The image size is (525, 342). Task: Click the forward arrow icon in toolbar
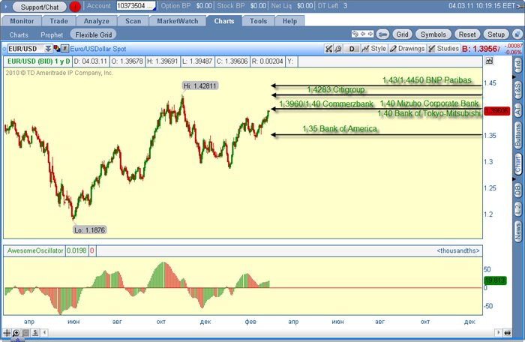[x=370, y=34]
